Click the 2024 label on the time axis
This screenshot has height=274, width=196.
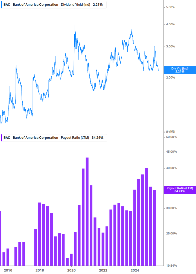pyautogui.click(x=135, y=270)
